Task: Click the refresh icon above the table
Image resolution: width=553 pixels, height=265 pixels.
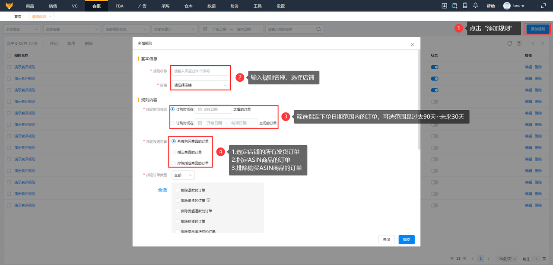Action: click(510, 44)
